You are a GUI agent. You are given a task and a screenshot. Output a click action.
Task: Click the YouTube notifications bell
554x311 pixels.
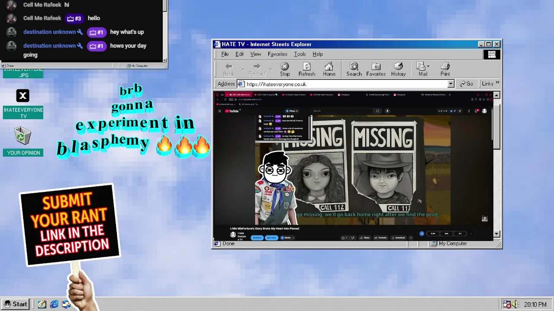477,111
